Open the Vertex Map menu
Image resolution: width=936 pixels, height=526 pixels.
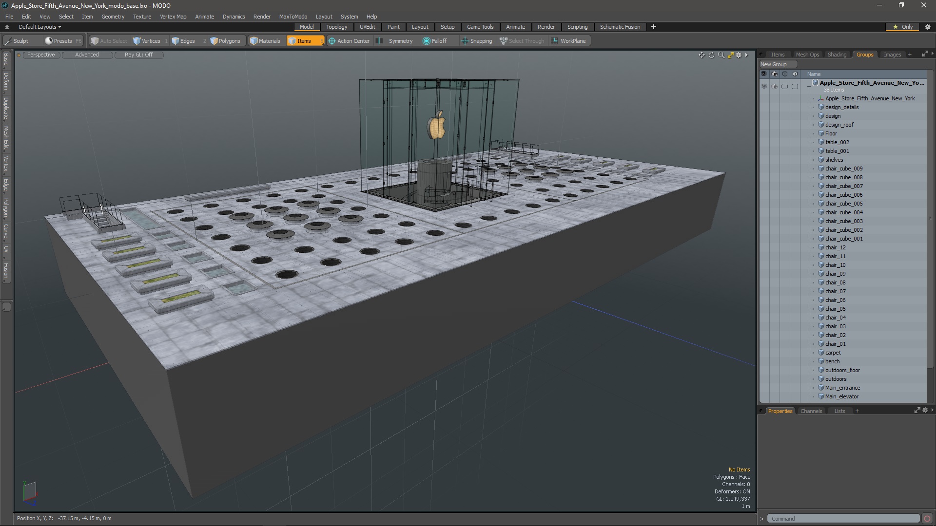click(x=173, y=17)
